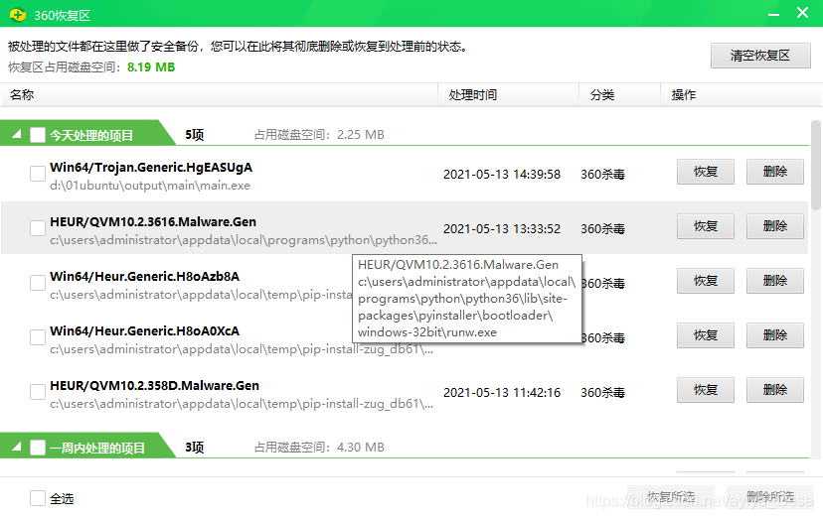
Task: Click 360杀毒 category in main.exe row
Action: (x=602, y=174)
